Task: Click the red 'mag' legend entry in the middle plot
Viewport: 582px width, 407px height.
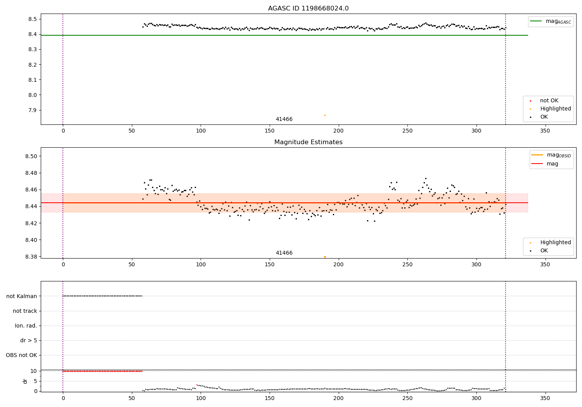Action: [x=545, y=164]
